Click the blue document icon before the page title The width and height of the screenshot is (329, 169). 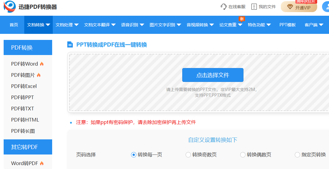pos(70,44)
